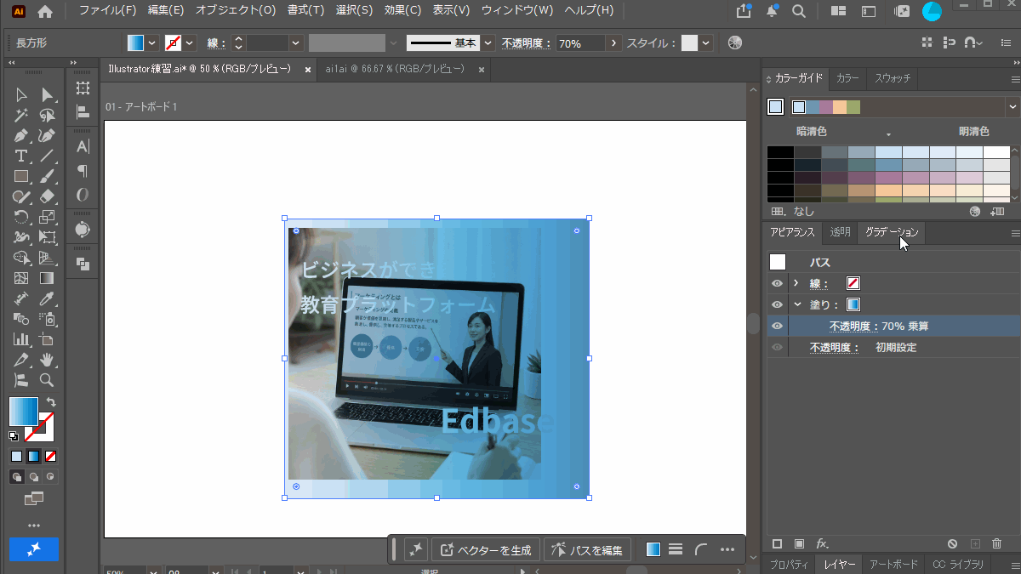
Task: Open the 効果(C) menu
Action: click(402, 10)
